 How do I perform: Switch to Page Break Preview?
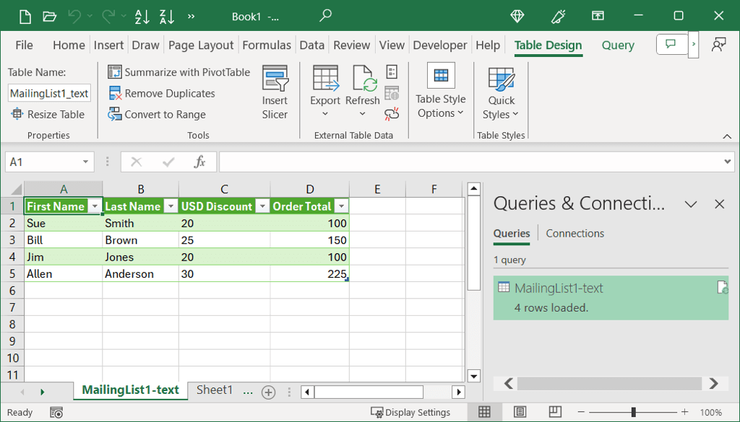pyautogui.click(x=554, y=412)
